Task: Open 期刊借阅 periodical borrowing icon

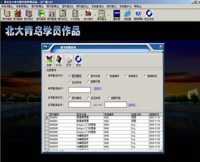Action: click(x=41, y=15)
